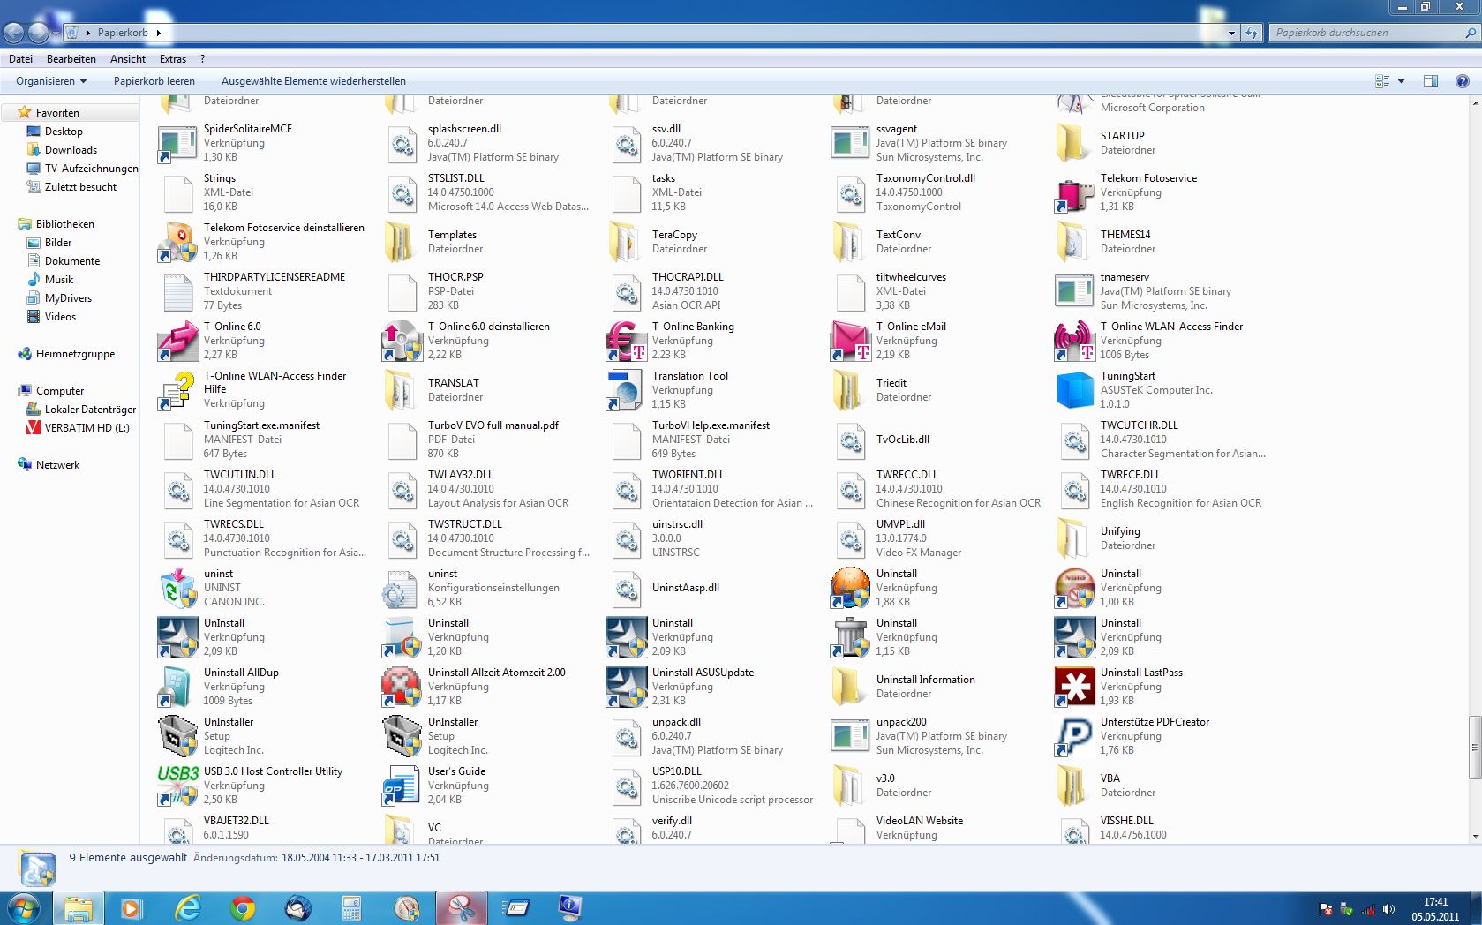Click the Translation Tool shortcut icon

point(627,390)
